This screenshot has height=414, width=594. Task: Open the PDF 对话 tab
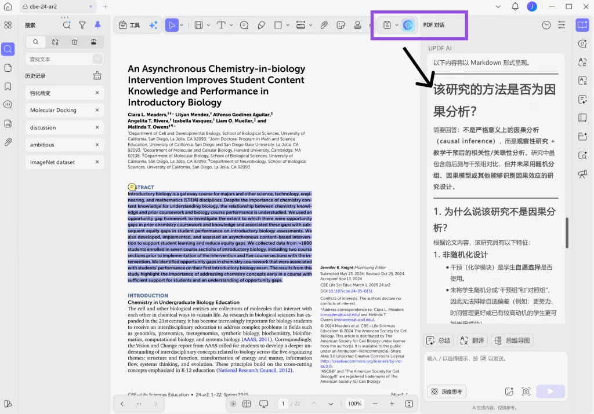tap(434, 25)
